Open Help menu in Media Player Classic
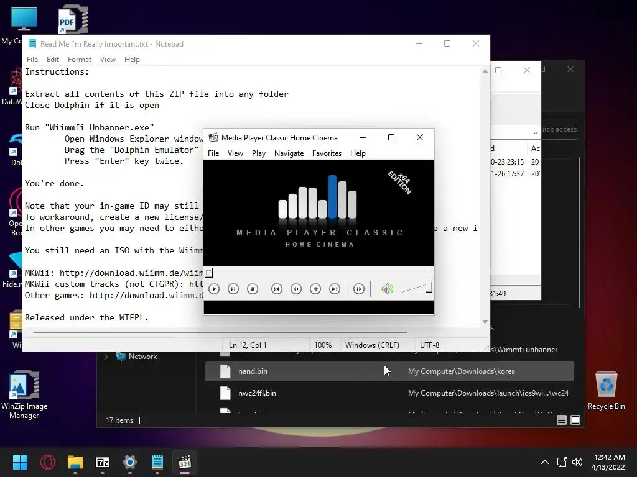The width and height of the screenshot is (637, 477). (x=358, y=153)
